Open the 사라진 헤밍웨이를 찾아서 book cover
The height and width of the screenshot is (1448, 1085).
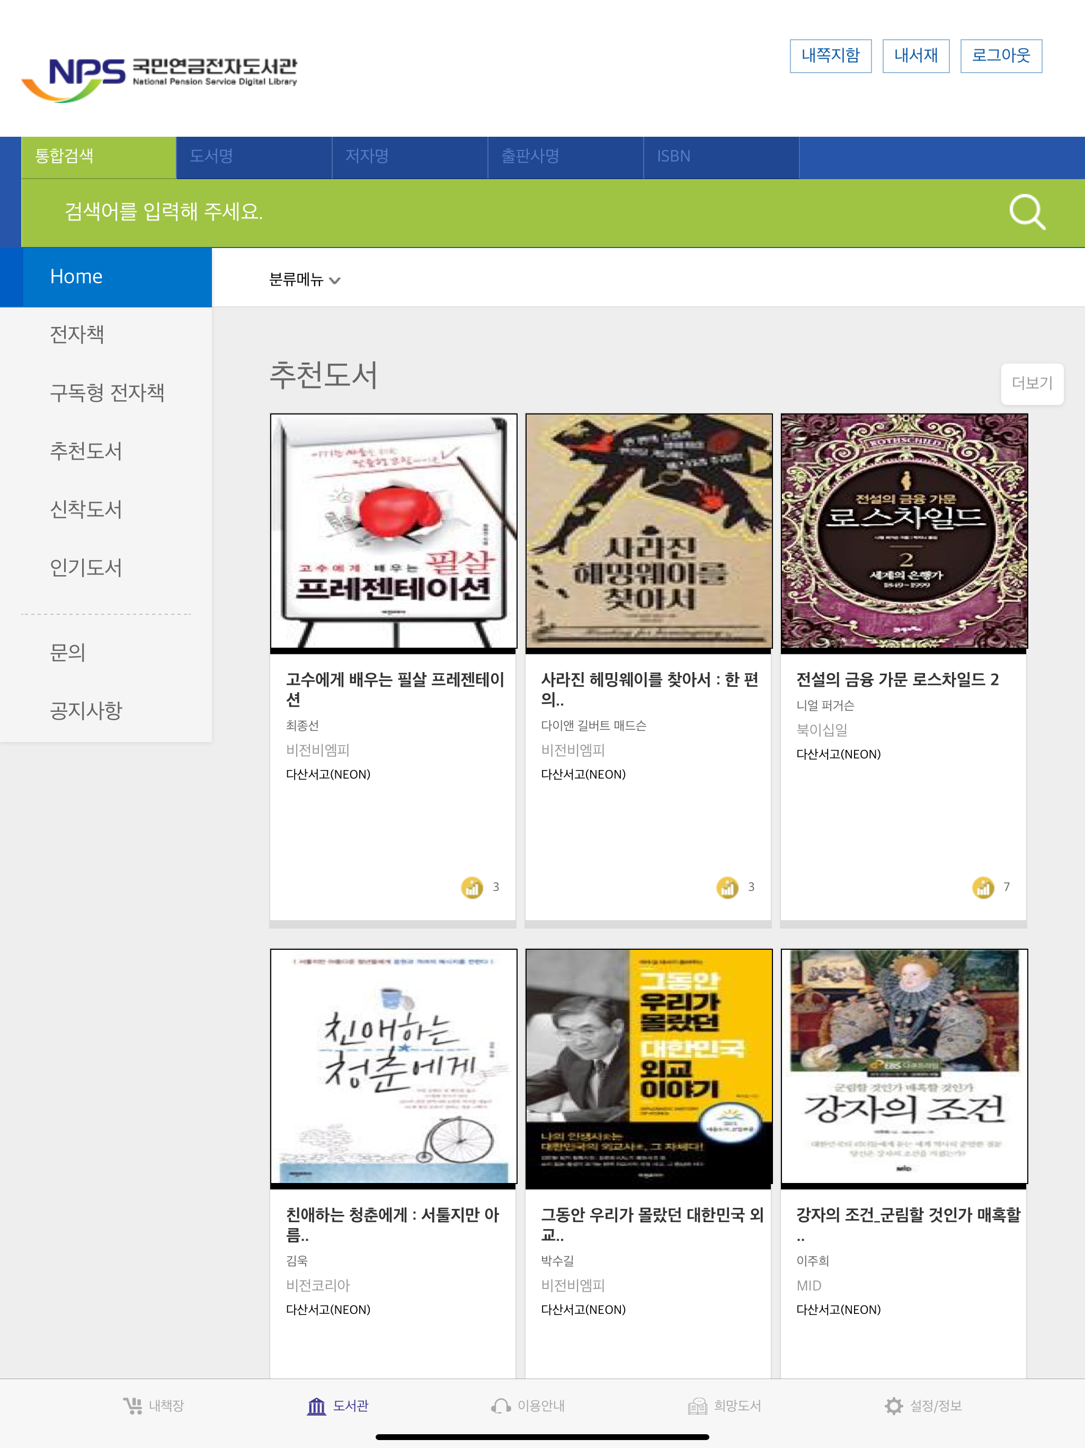pos(648,532)
